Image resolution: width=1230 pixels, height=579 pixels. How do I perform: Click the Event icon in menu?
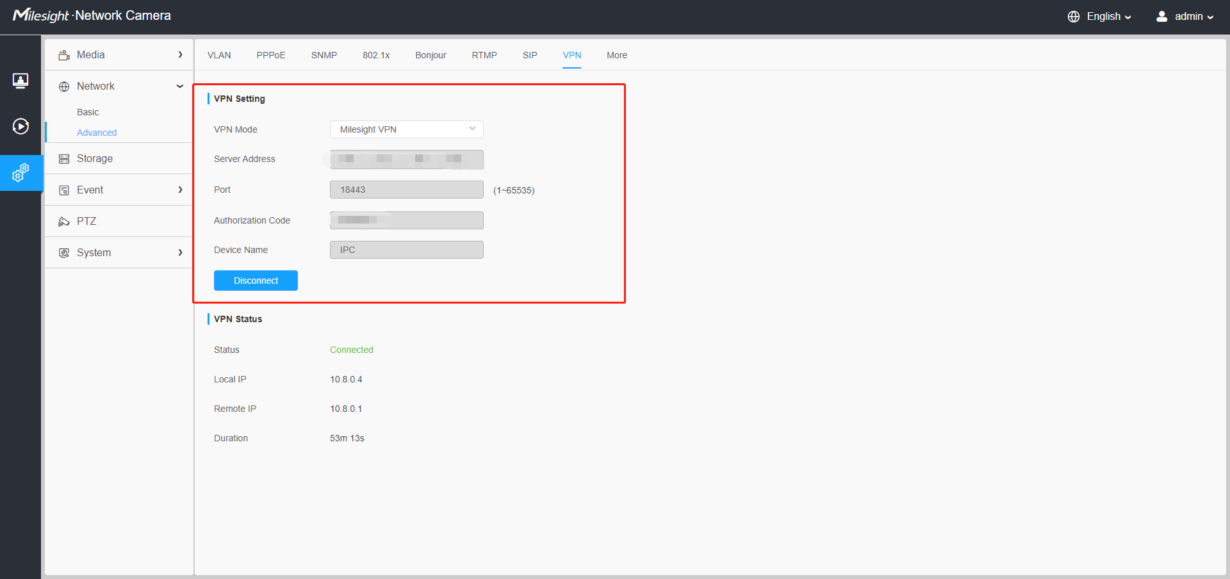click(x=64, y=190)
